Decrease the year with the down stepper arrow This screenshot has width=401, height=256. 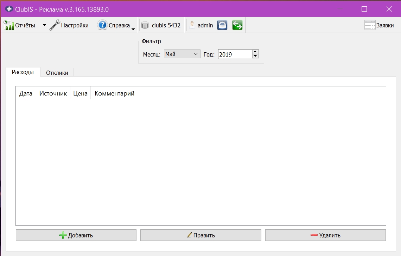tap(255, 56)
